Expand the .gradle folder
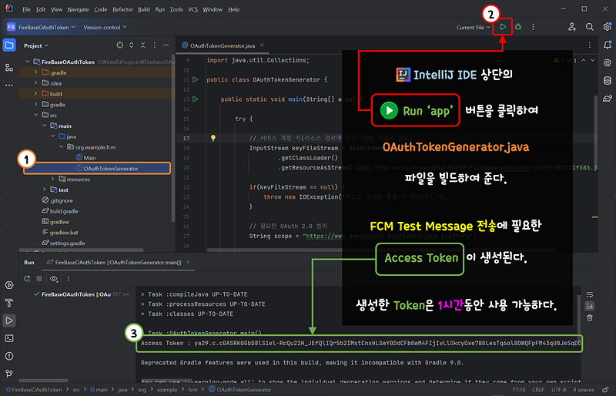The width and height of the screenshot is (616, 396). [35, 72]
